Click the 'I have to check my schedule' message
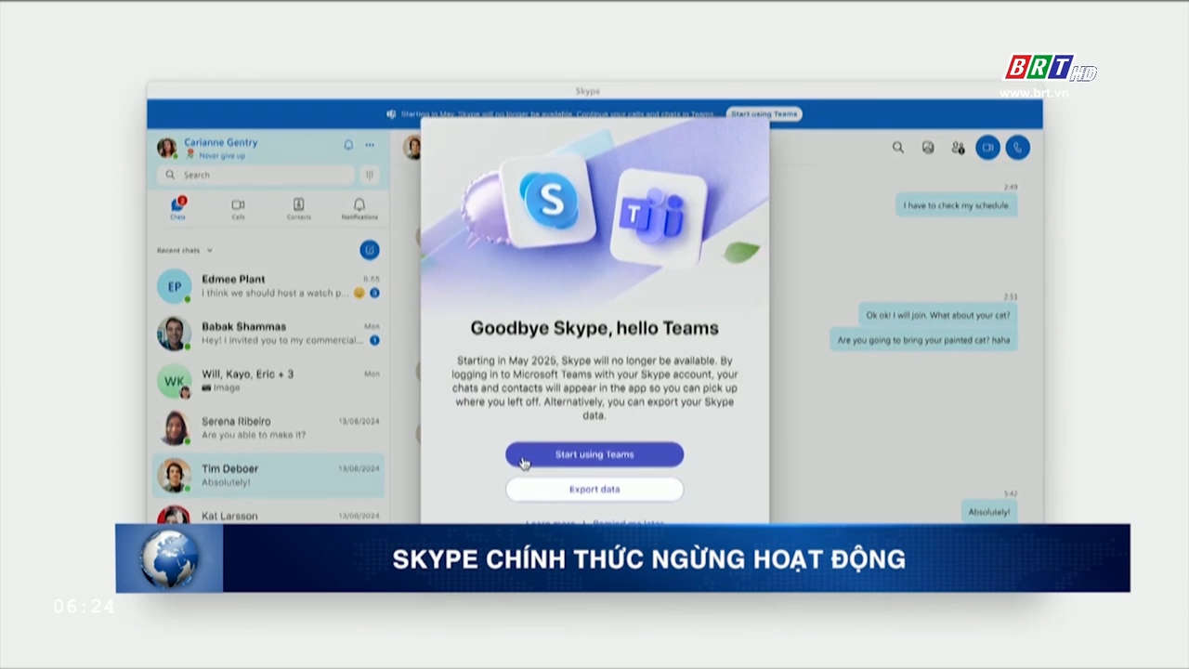The image size is (1189, 669). coord(956,205)
